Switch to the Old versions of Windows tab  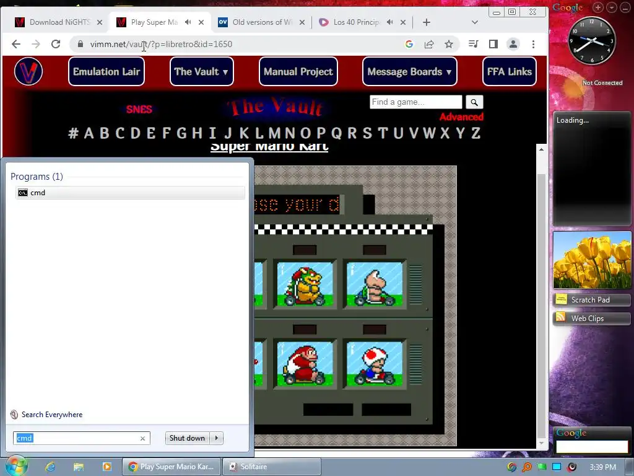pos(262,22)
